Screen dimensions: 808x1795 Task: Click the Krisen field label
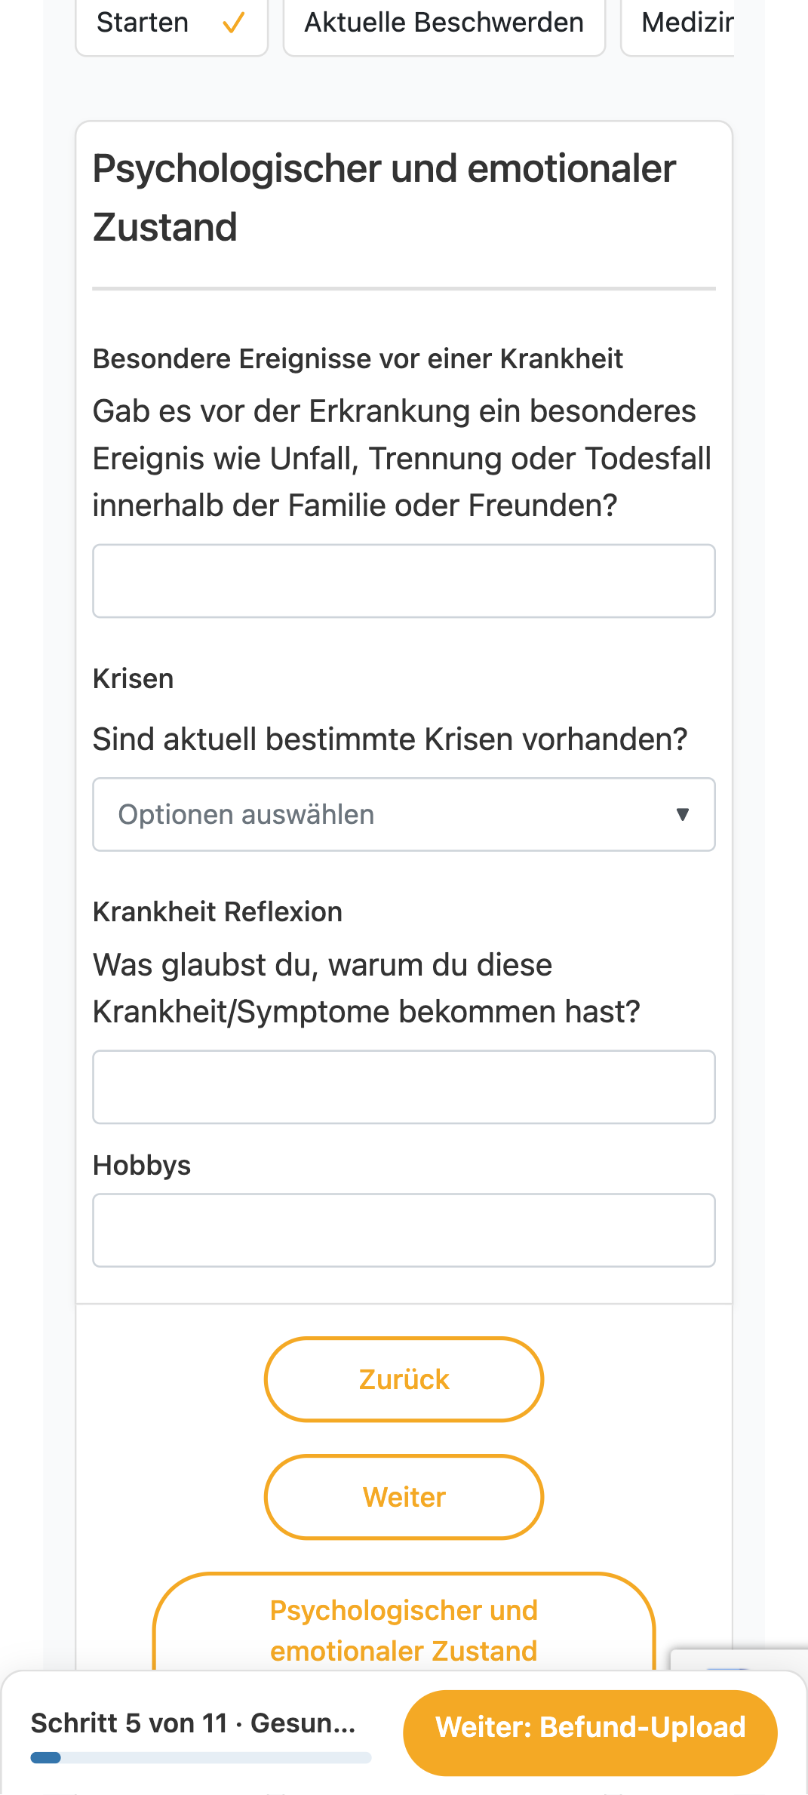[133, 679]
